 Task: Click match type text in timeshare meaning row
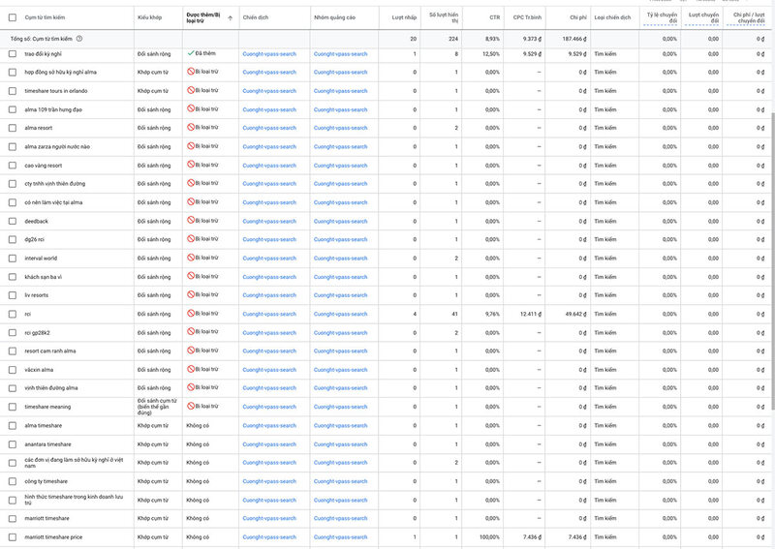tap(157, 407)
